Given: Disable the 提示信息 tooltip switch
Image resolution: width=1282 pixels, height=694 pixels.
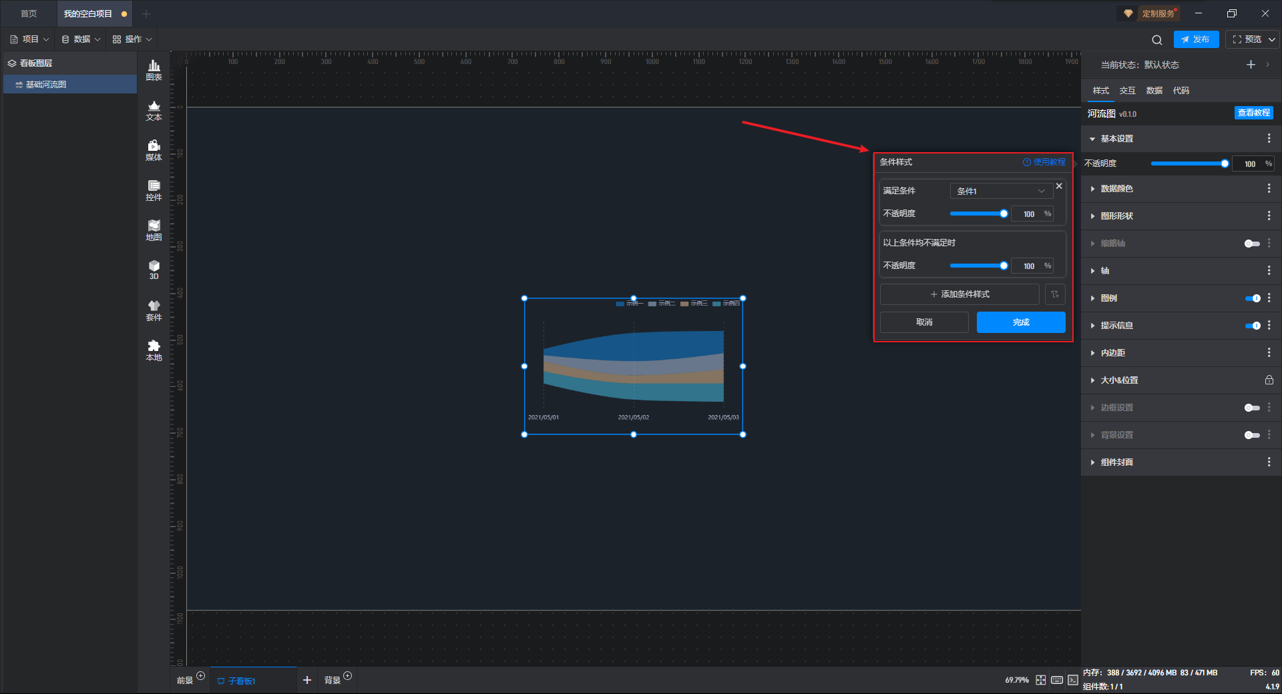Looking at the screenshot, I should pyautogui.click(x=1252, y=326).
